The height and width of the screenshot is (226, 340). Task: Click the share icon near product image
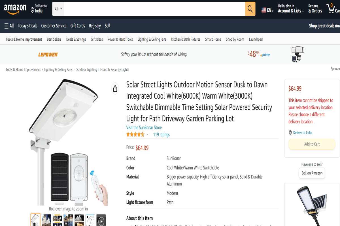[x=115, y=88]
